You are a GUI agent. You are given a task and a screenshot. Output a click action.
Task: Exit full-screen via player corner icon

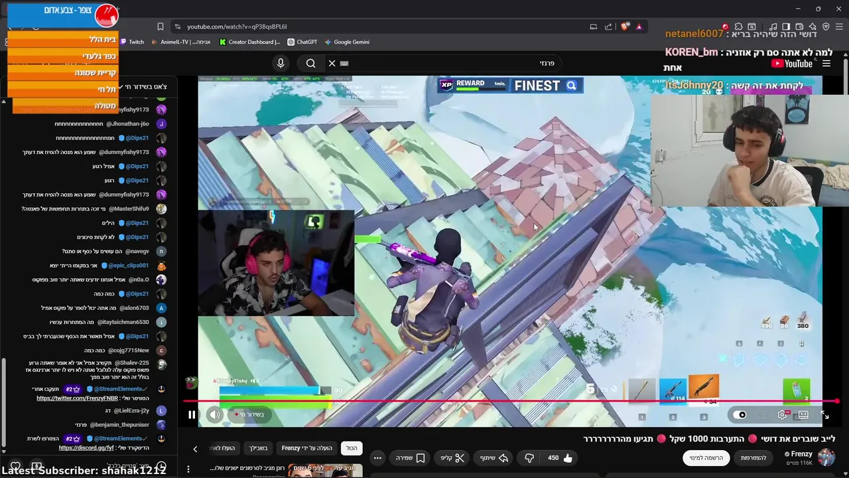(x=824, y=415)
